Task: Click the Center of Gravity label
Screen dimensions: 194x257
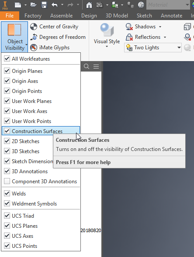Action: tap(59, 27)
